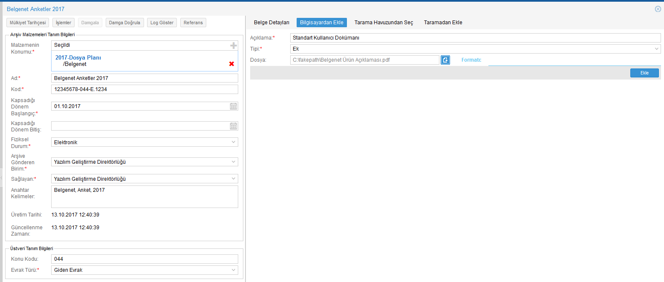Image resolution: width=664 pixels, height=282 pixels.
Task: Click the Mülkiyet Tarihçesi button
Action: click(28, 23)
